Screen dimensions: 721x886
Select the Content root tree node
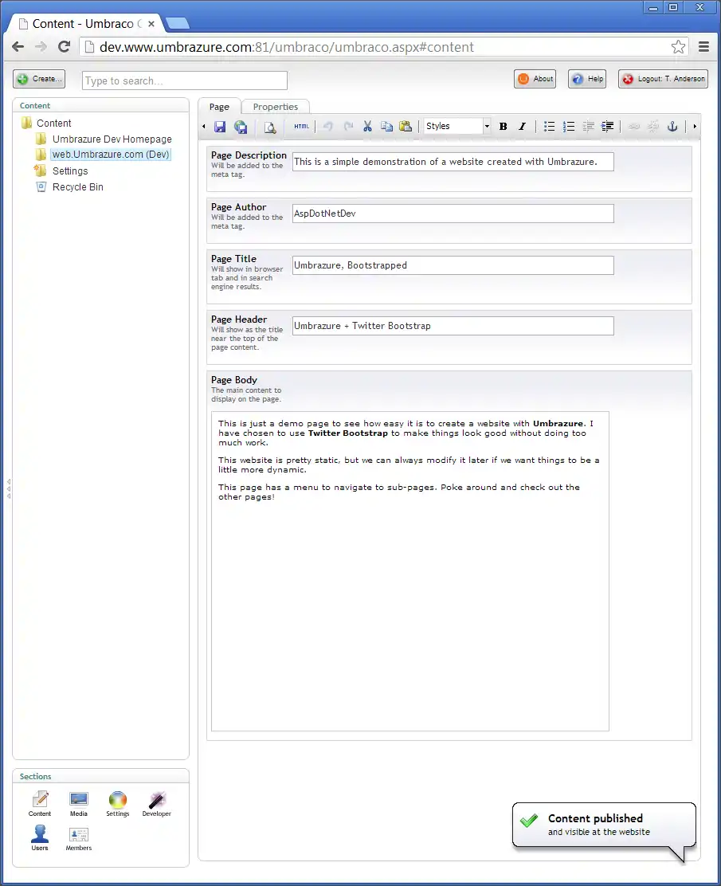(53, 123)
